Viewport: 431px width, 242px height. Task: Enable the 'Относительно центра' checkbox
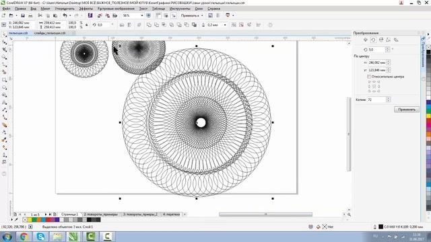tap(369, 77)
